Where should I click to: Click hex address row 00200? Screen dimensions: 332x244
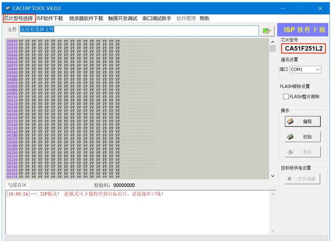12,153
